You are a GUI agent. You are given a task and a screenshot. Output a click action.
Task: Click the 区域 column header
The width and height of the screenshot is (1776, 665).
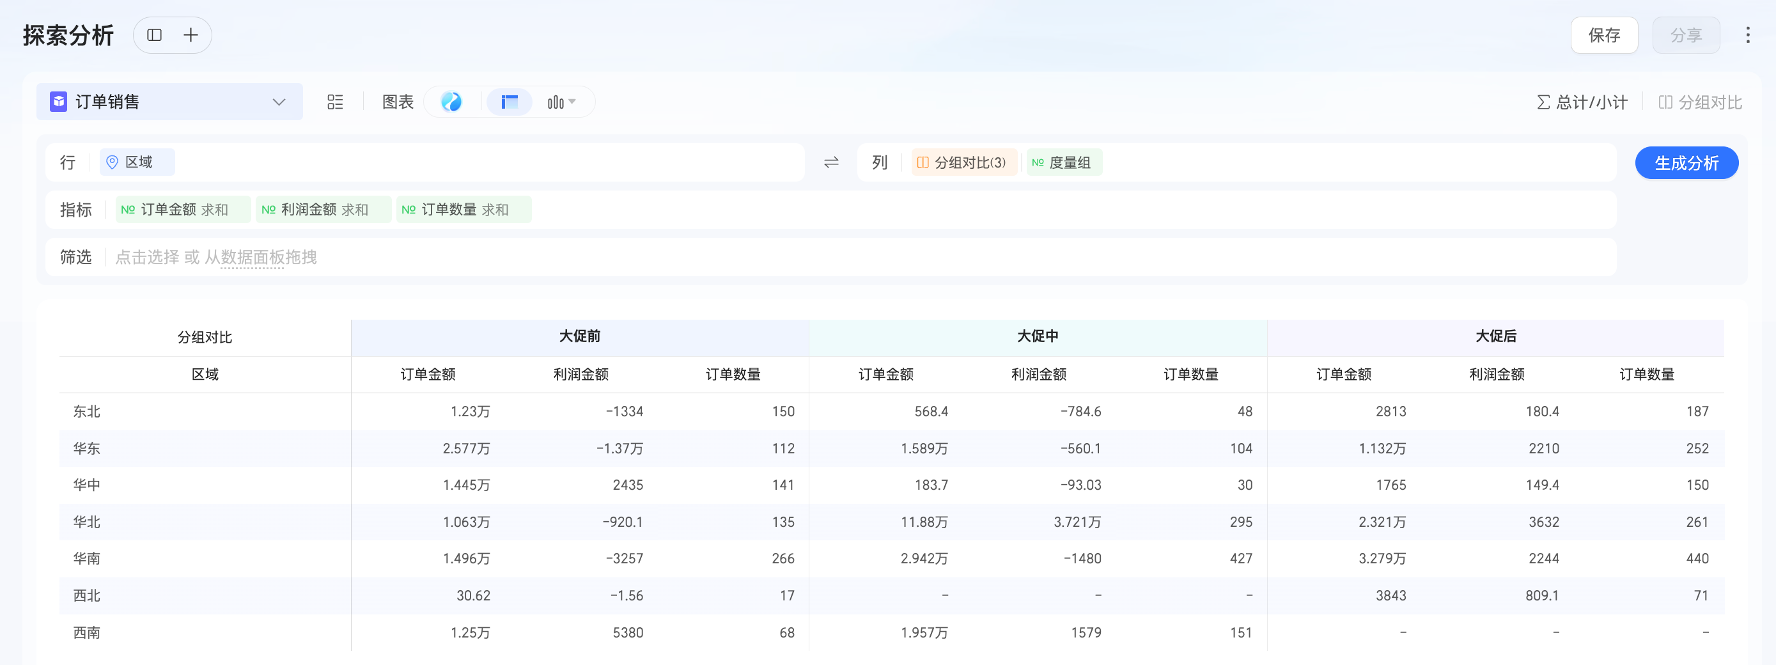[205, 375]
